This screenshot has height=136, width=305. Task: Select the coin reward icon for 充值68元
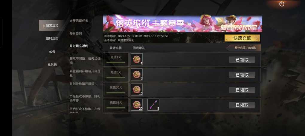pos(137,105)
